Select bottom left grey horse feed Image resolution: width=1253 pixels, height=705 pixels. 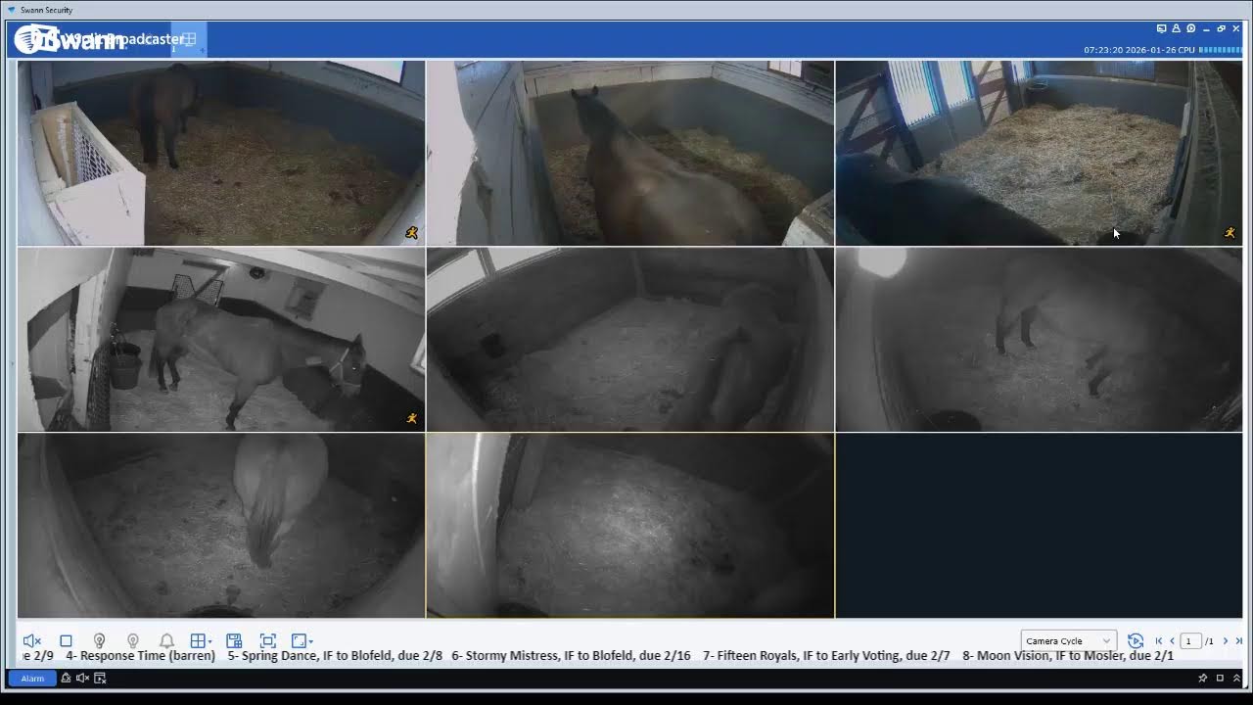click(x=221, y=525)
